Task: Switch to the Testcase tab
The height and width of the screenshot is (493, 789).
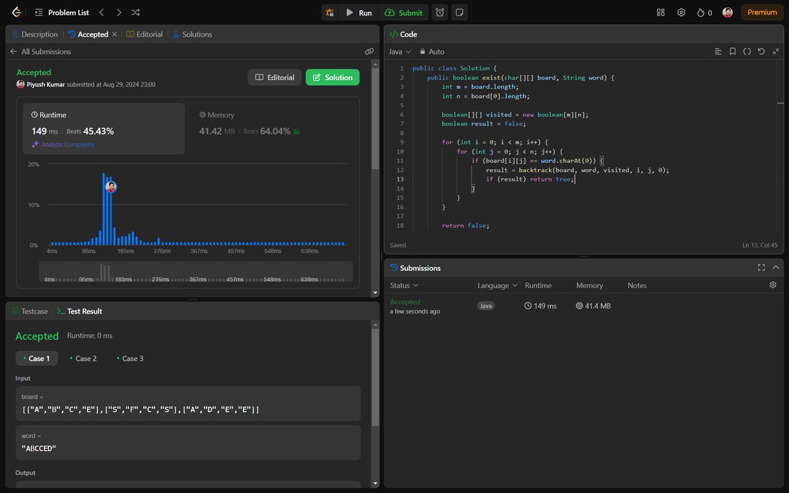Action: pos(30,311)
